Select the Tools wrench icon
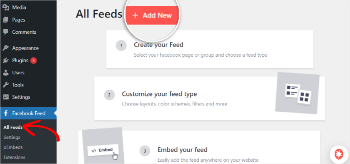This screenshot has height=164, width=350. [5, 85]
